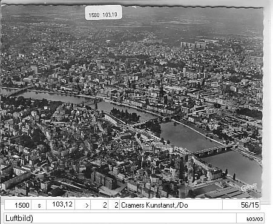The width and height of the screenshot is (273, 224).
Task: Click the 103,12 value field
Action: (x=61, y=205)
